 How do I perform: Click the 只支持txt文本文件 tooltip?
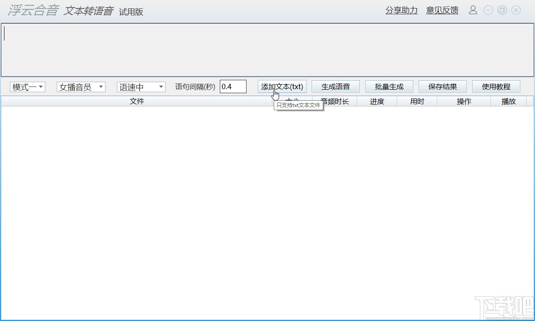point(298,105)
